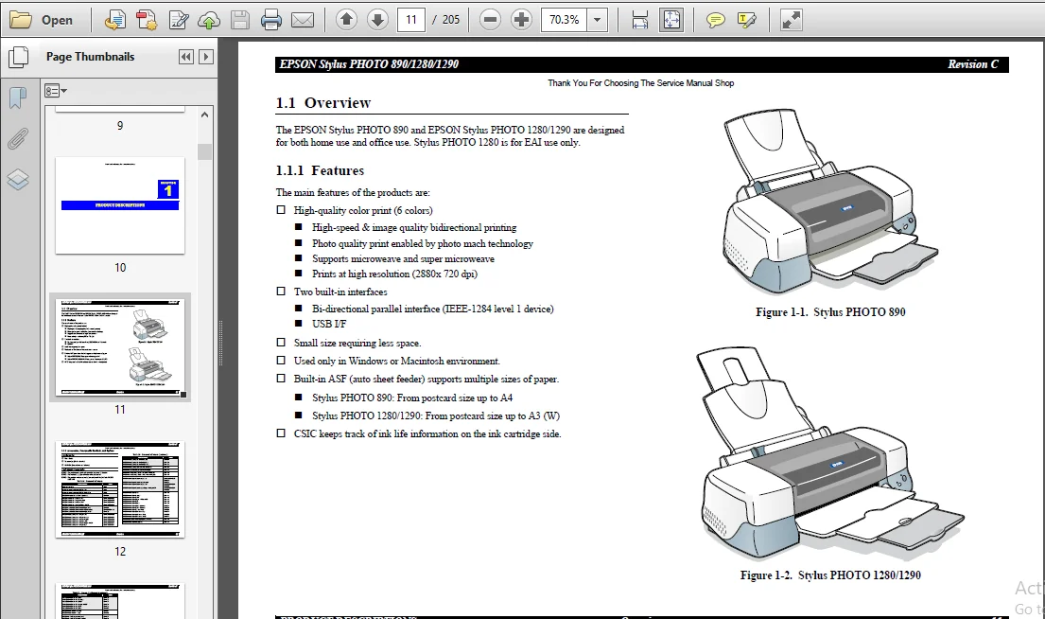The width and height of the screenshot is (1045, 619).
Task: Click the read mode expand icon
Action: [792, 20]
